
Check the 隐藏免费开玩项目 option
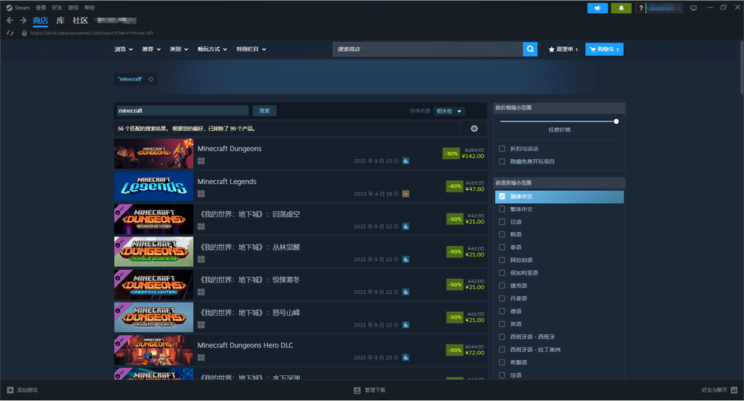(x=502, y=161)
